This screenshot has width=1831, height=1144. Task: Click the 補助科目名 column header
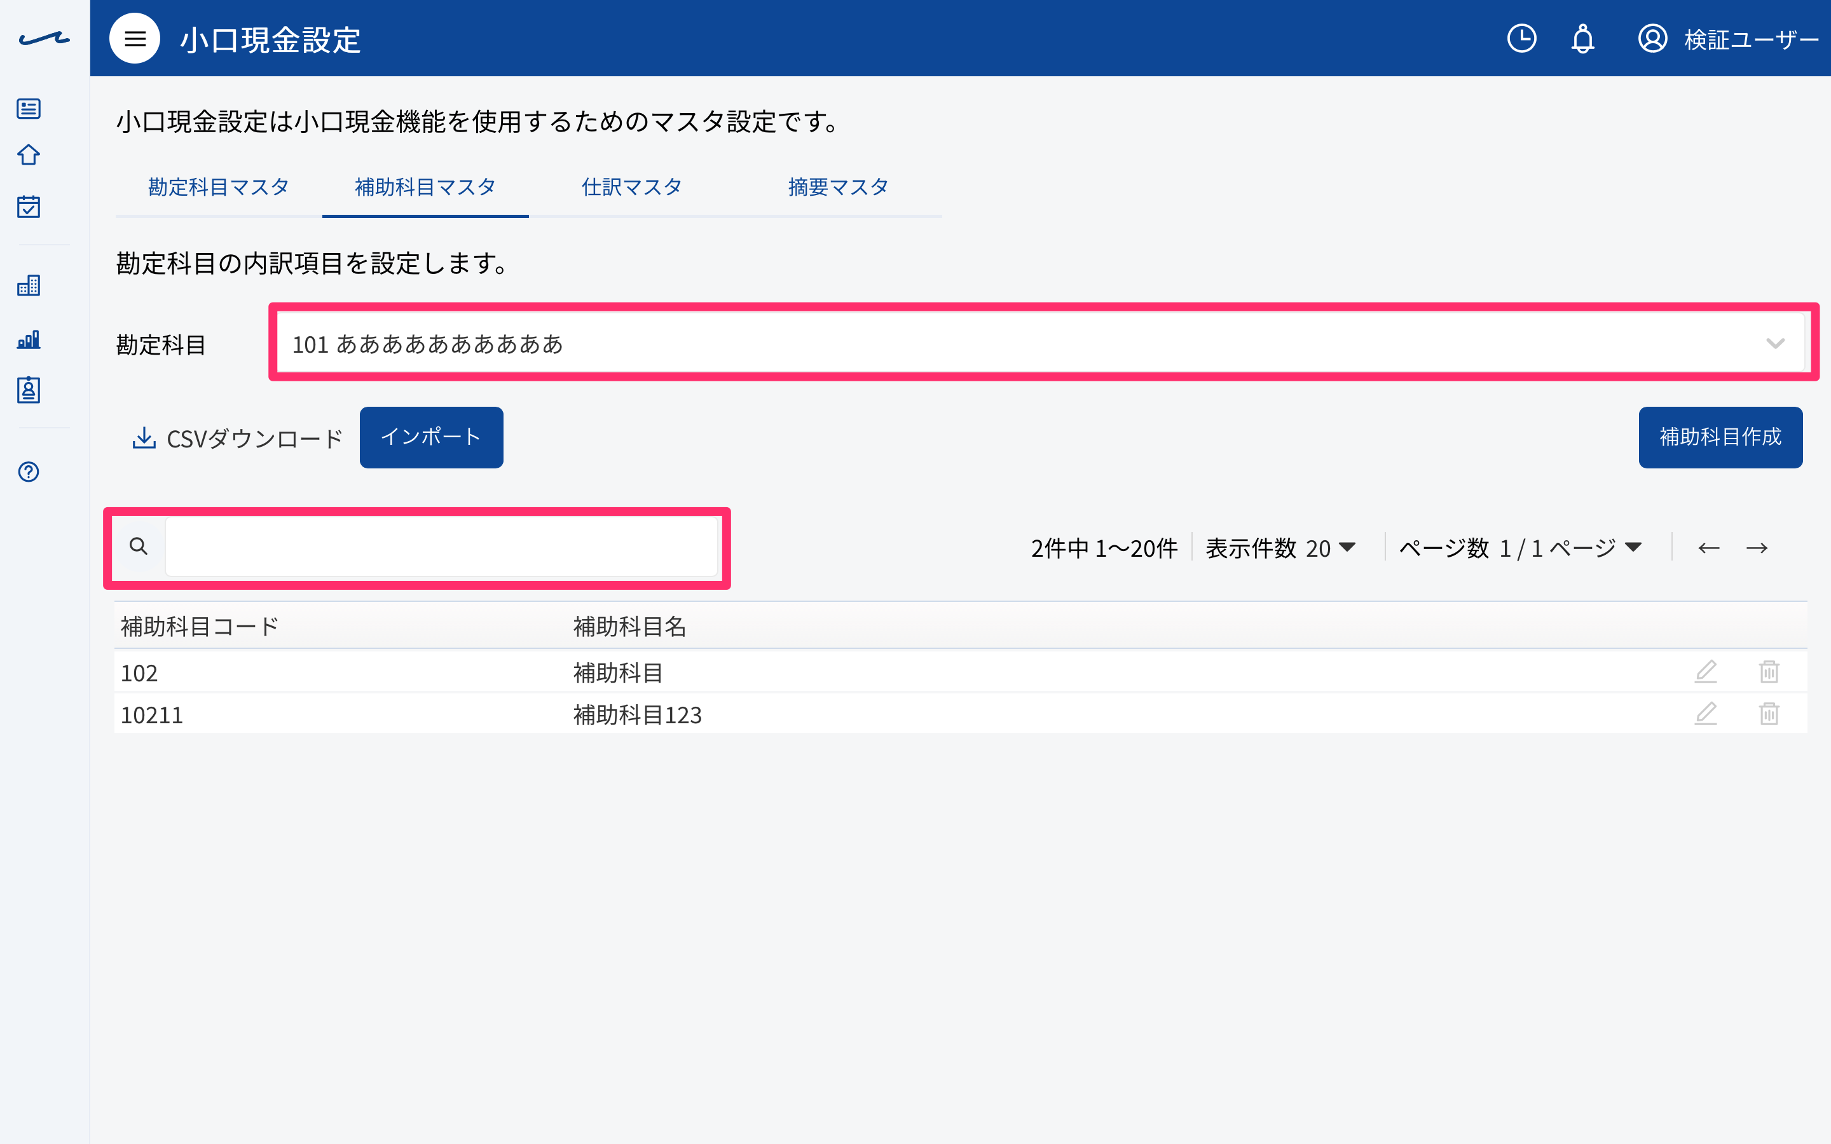(629, 627)
